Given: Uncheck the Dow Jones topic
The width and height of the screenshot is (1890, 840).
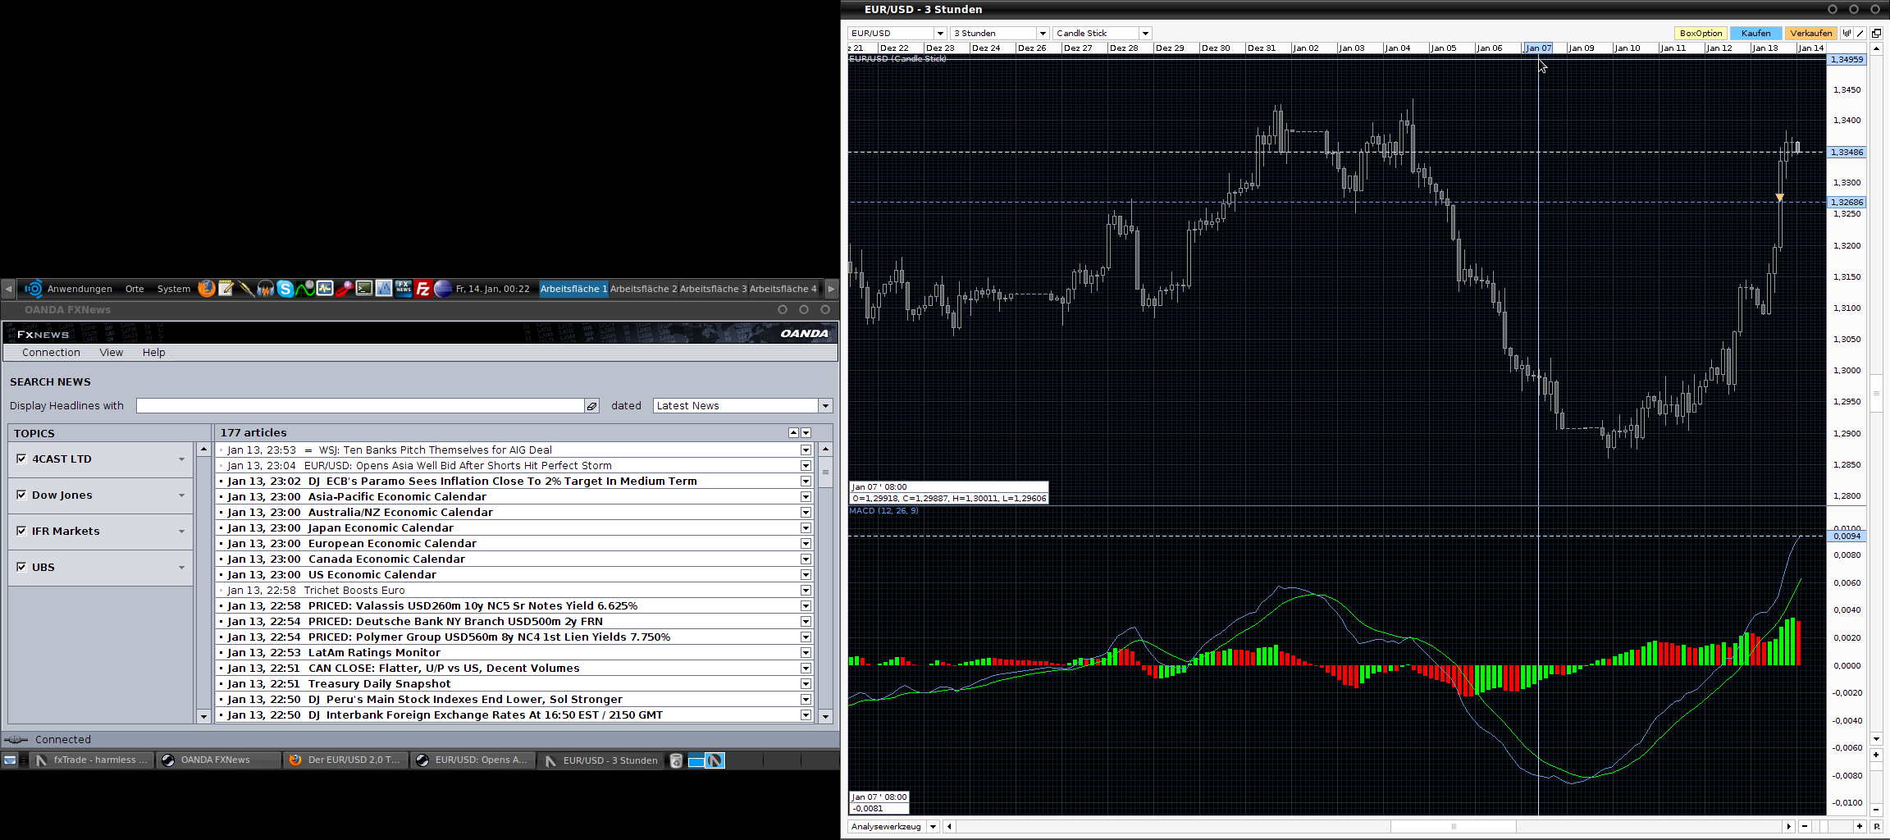Looking at the screenshot, I should [22, 494].
